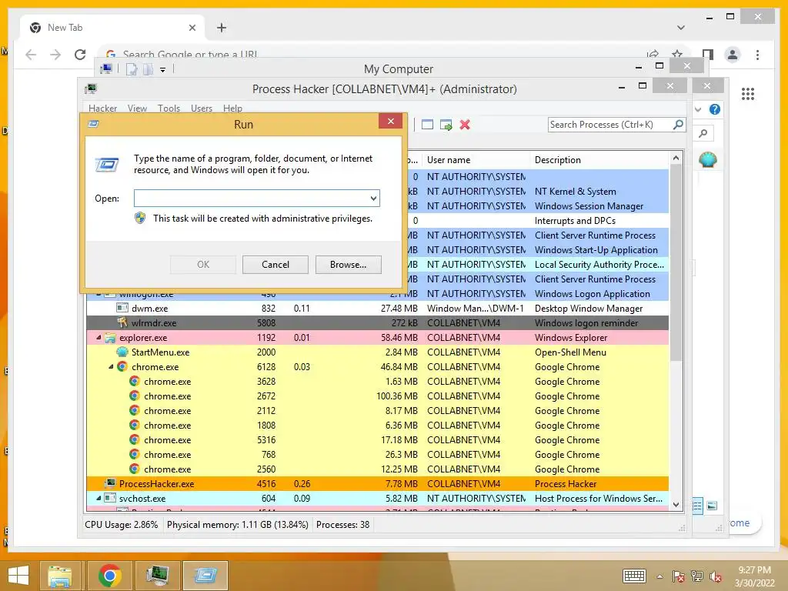Click Chrome's forward arrow
The width and height of the screenshot is (788, 591).
pyautogui.click(x=55, y=55)
